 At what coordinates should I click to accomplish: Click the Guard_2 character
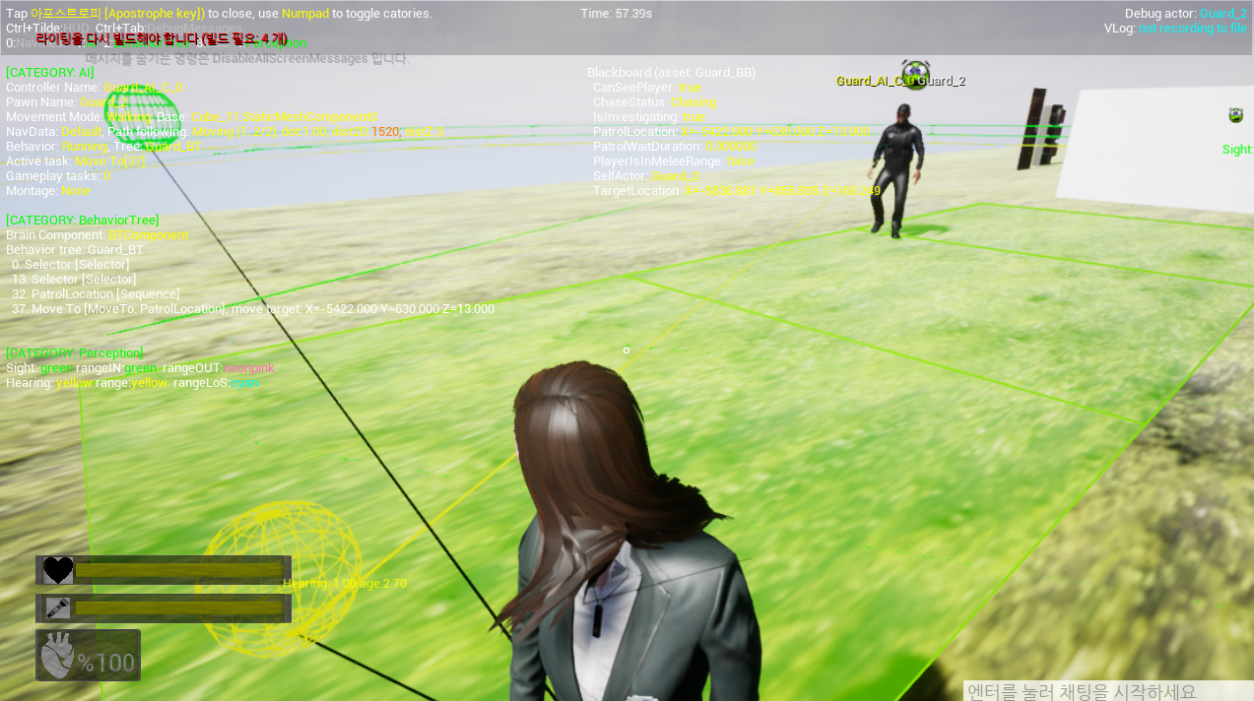click(x=897, y=169)
